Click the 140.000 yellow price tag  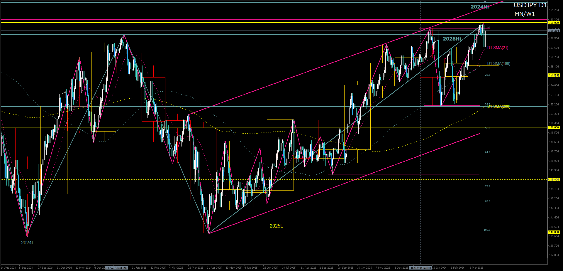point(554,232)
